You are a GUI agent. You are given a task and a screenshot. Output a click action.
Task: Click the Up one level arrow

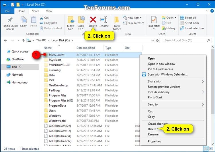(x=23, y=40)
